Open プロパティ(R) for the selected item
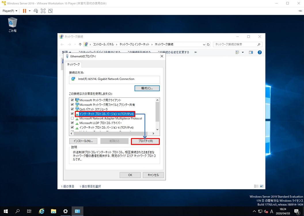The height and width of the screenshot is (216, 304). [x=145, y=141]
